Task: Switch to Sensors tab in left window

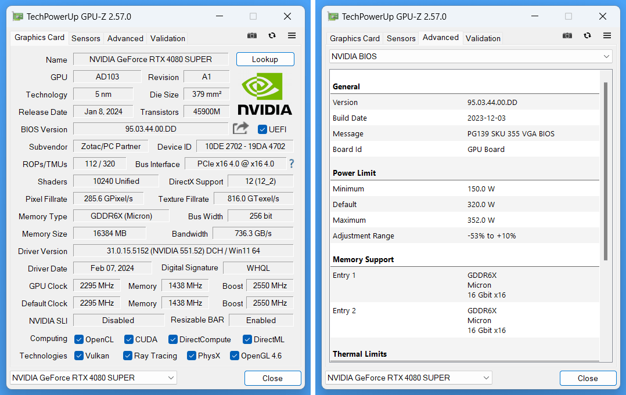Action: point(85,38)
